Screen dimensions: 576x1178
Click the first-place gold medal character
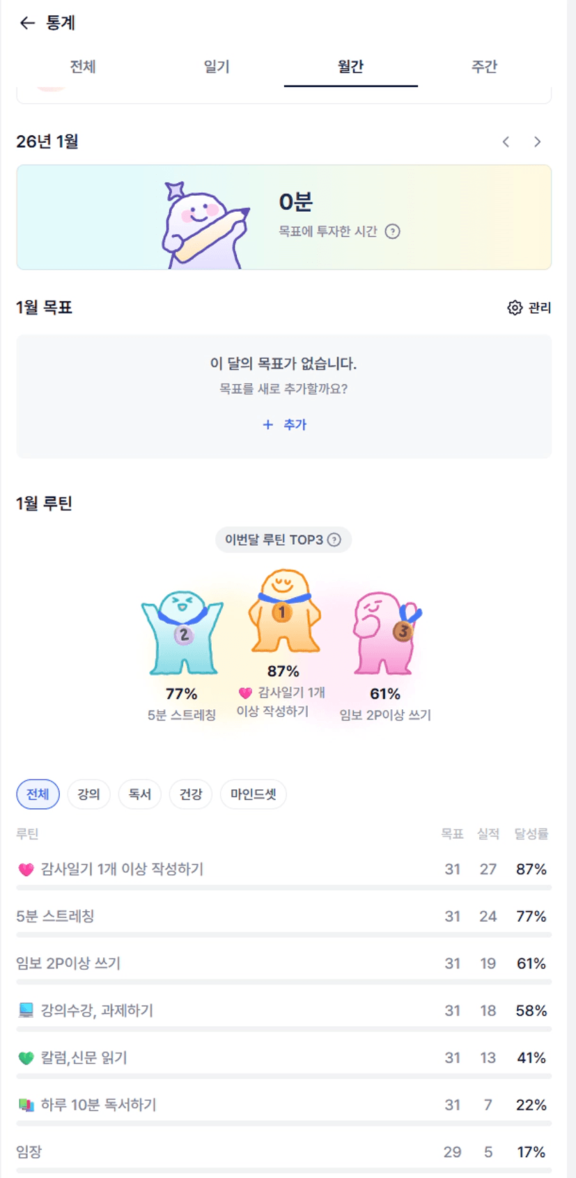pos(283,611)
